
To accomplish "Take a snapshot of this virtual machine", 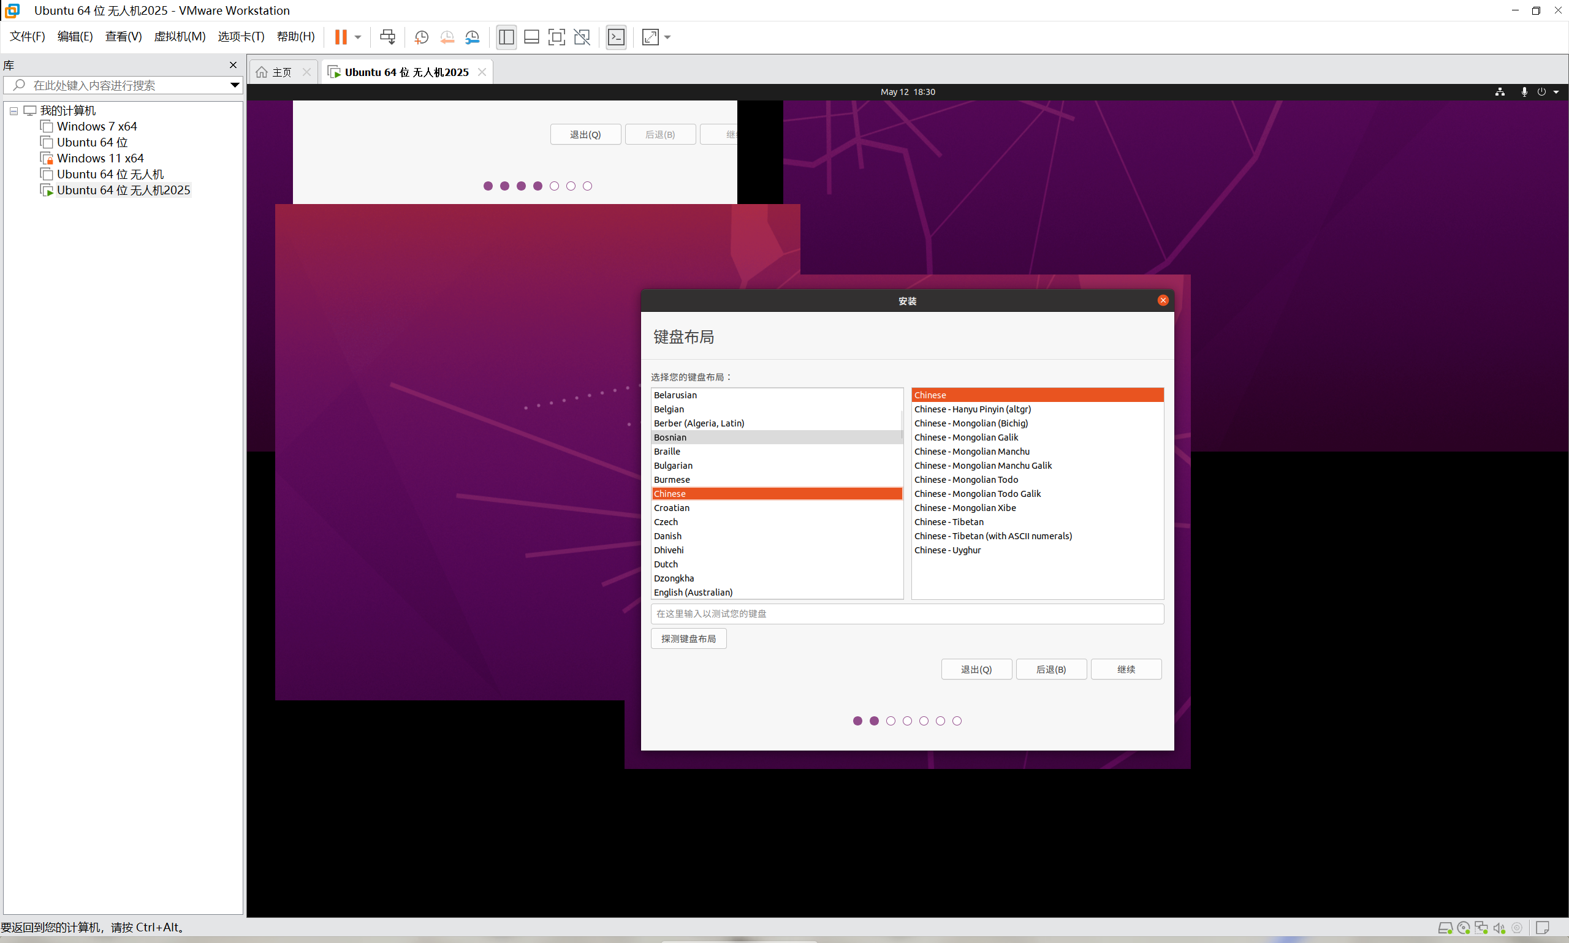I will coord(421,37).
